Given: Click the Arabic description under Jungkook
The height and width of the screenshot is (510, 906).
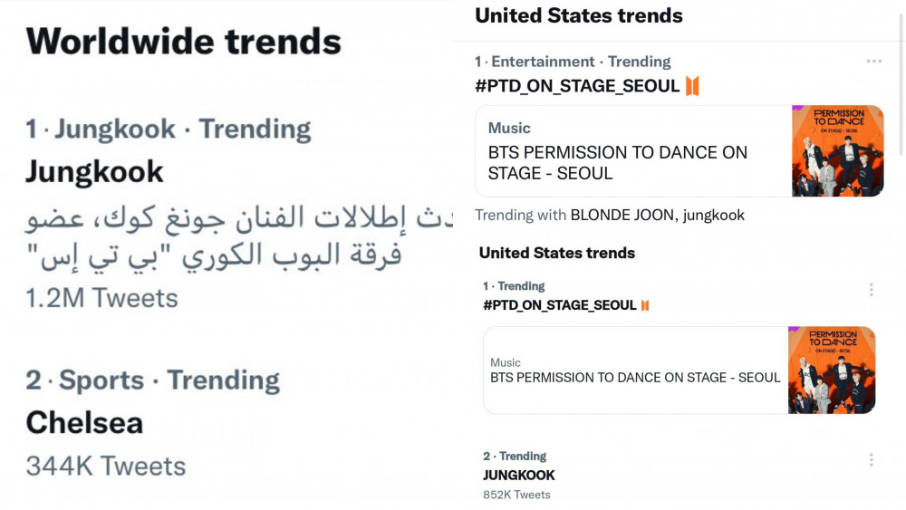Looking at the screenshot, I should (239, 236).
